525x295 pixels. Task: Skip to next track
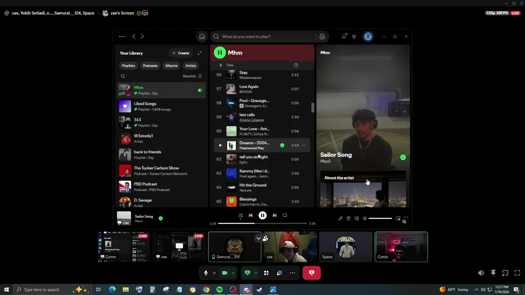coord(274,216)
